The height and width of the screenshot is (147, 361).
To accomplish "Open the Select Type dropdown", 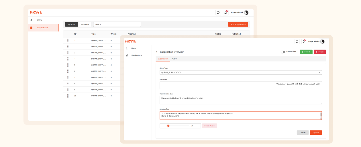I will [241, 72].
